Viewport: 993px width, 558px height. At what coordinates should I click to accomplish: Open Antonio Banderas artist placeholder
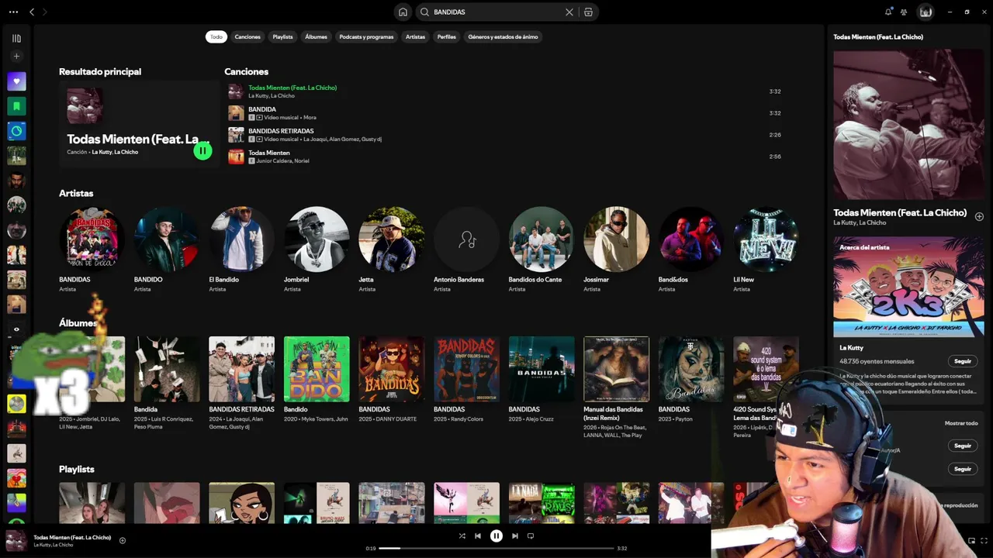coord(466,239)
